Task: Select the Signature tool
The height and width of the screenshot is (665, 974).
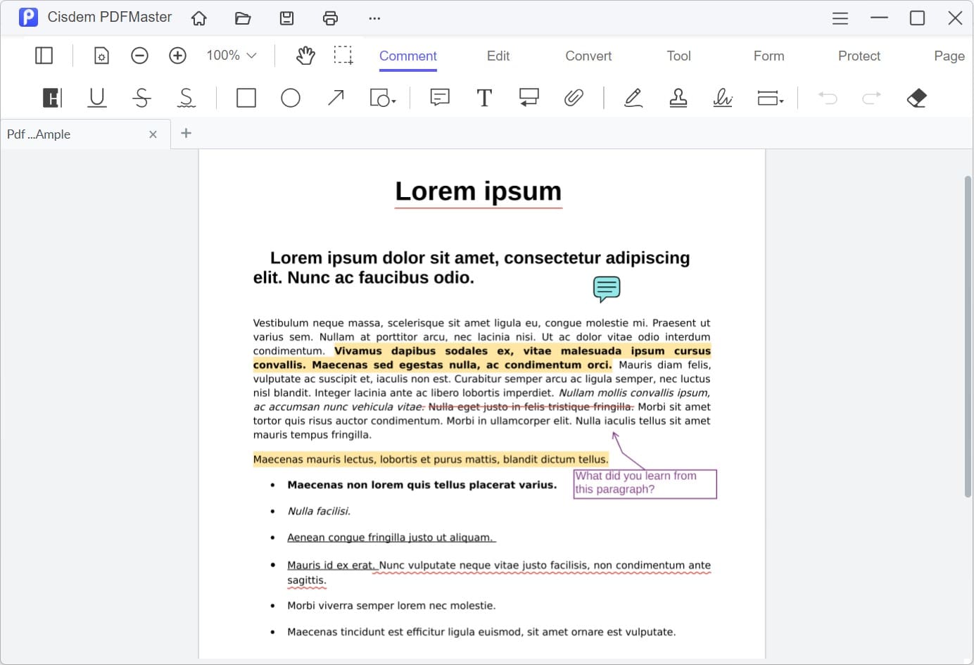Action: pos(723,98)
